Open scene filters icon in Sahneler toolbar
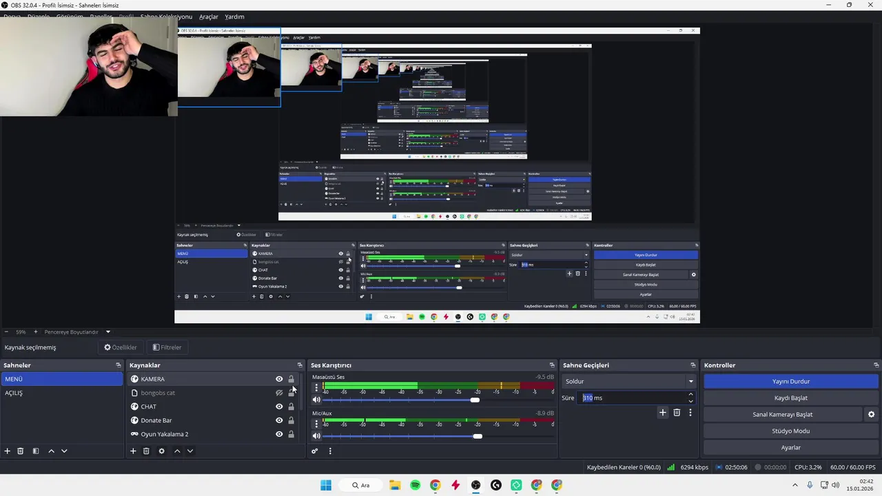Screen dimensions: 882x496 [36, 451]
